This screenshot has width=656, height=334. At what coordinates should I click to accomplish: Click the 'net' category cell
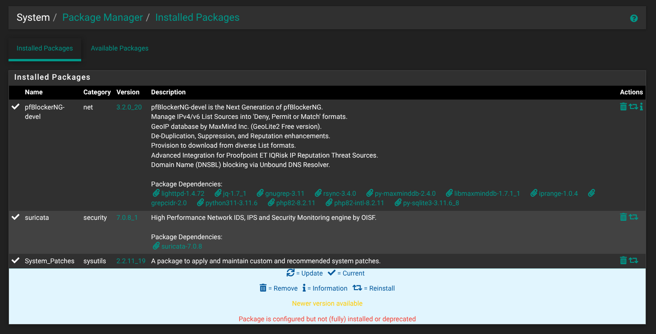tap(88, 107)
